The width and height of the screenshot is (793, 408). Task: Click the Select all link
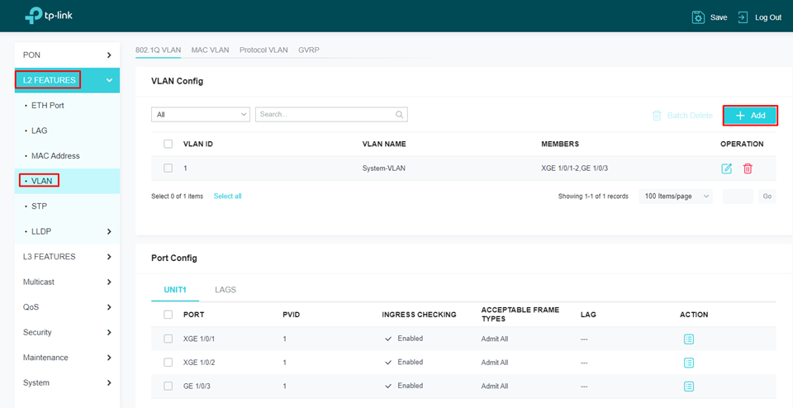pyautogui.click(x=227, y=197)
